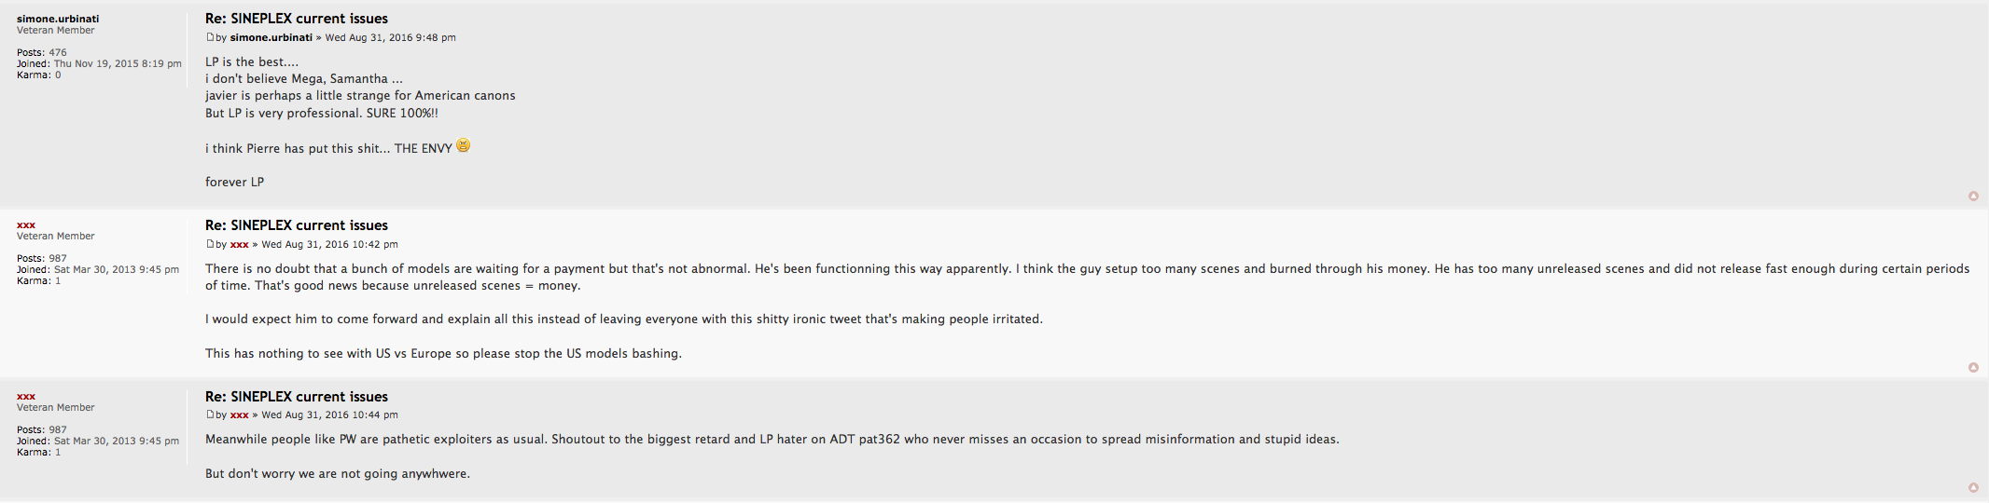1989x503 pixels.
Task: Click the post icon before 'by simone.urbinati'
Action: click(210, 37)
